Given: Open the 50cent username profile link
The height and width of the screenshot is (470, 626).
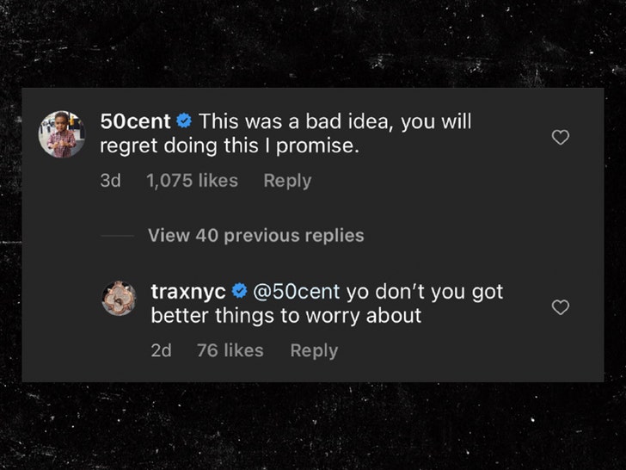Looking at the screenshot, I should click(135, 122).
